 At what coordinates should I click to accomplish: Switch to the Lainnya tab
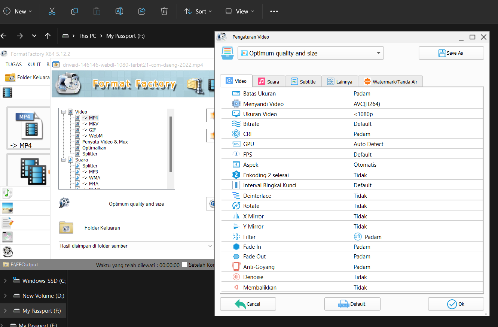pos(340,81)
